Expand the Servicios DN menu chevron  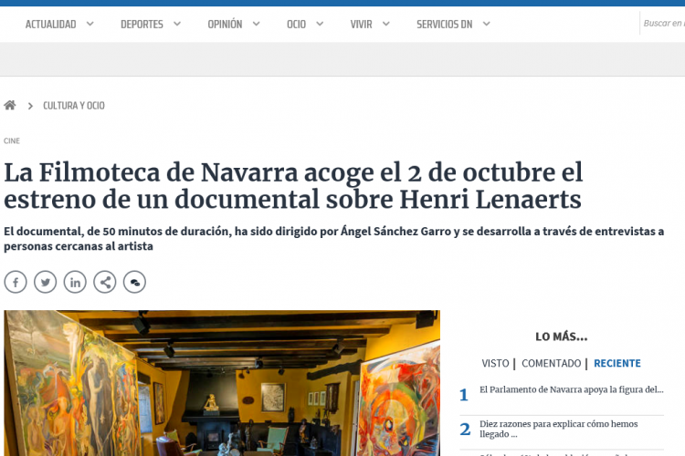(x=486, y=24)
